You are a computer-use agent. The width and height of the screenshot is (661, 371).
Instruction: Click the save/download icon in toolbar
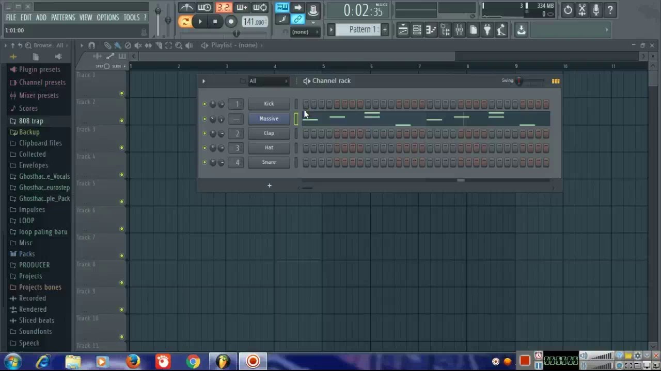[x=521, y=29]
